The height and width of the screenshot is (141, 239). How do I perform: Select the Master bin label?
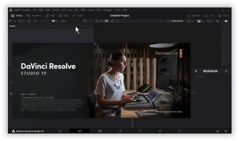point(13,26)
